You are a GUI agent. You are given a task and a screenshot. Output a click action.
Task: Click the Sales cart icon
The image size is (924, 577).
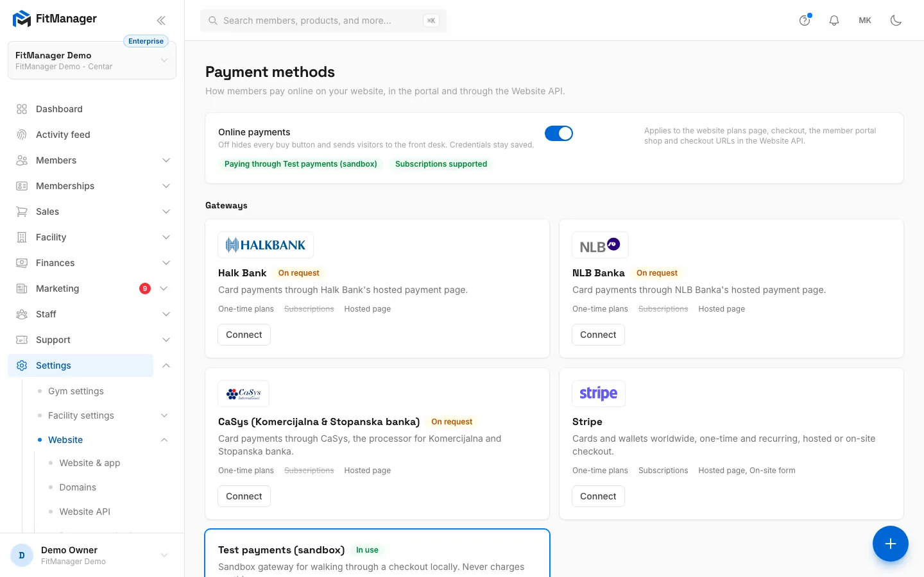tap(22, 212)
